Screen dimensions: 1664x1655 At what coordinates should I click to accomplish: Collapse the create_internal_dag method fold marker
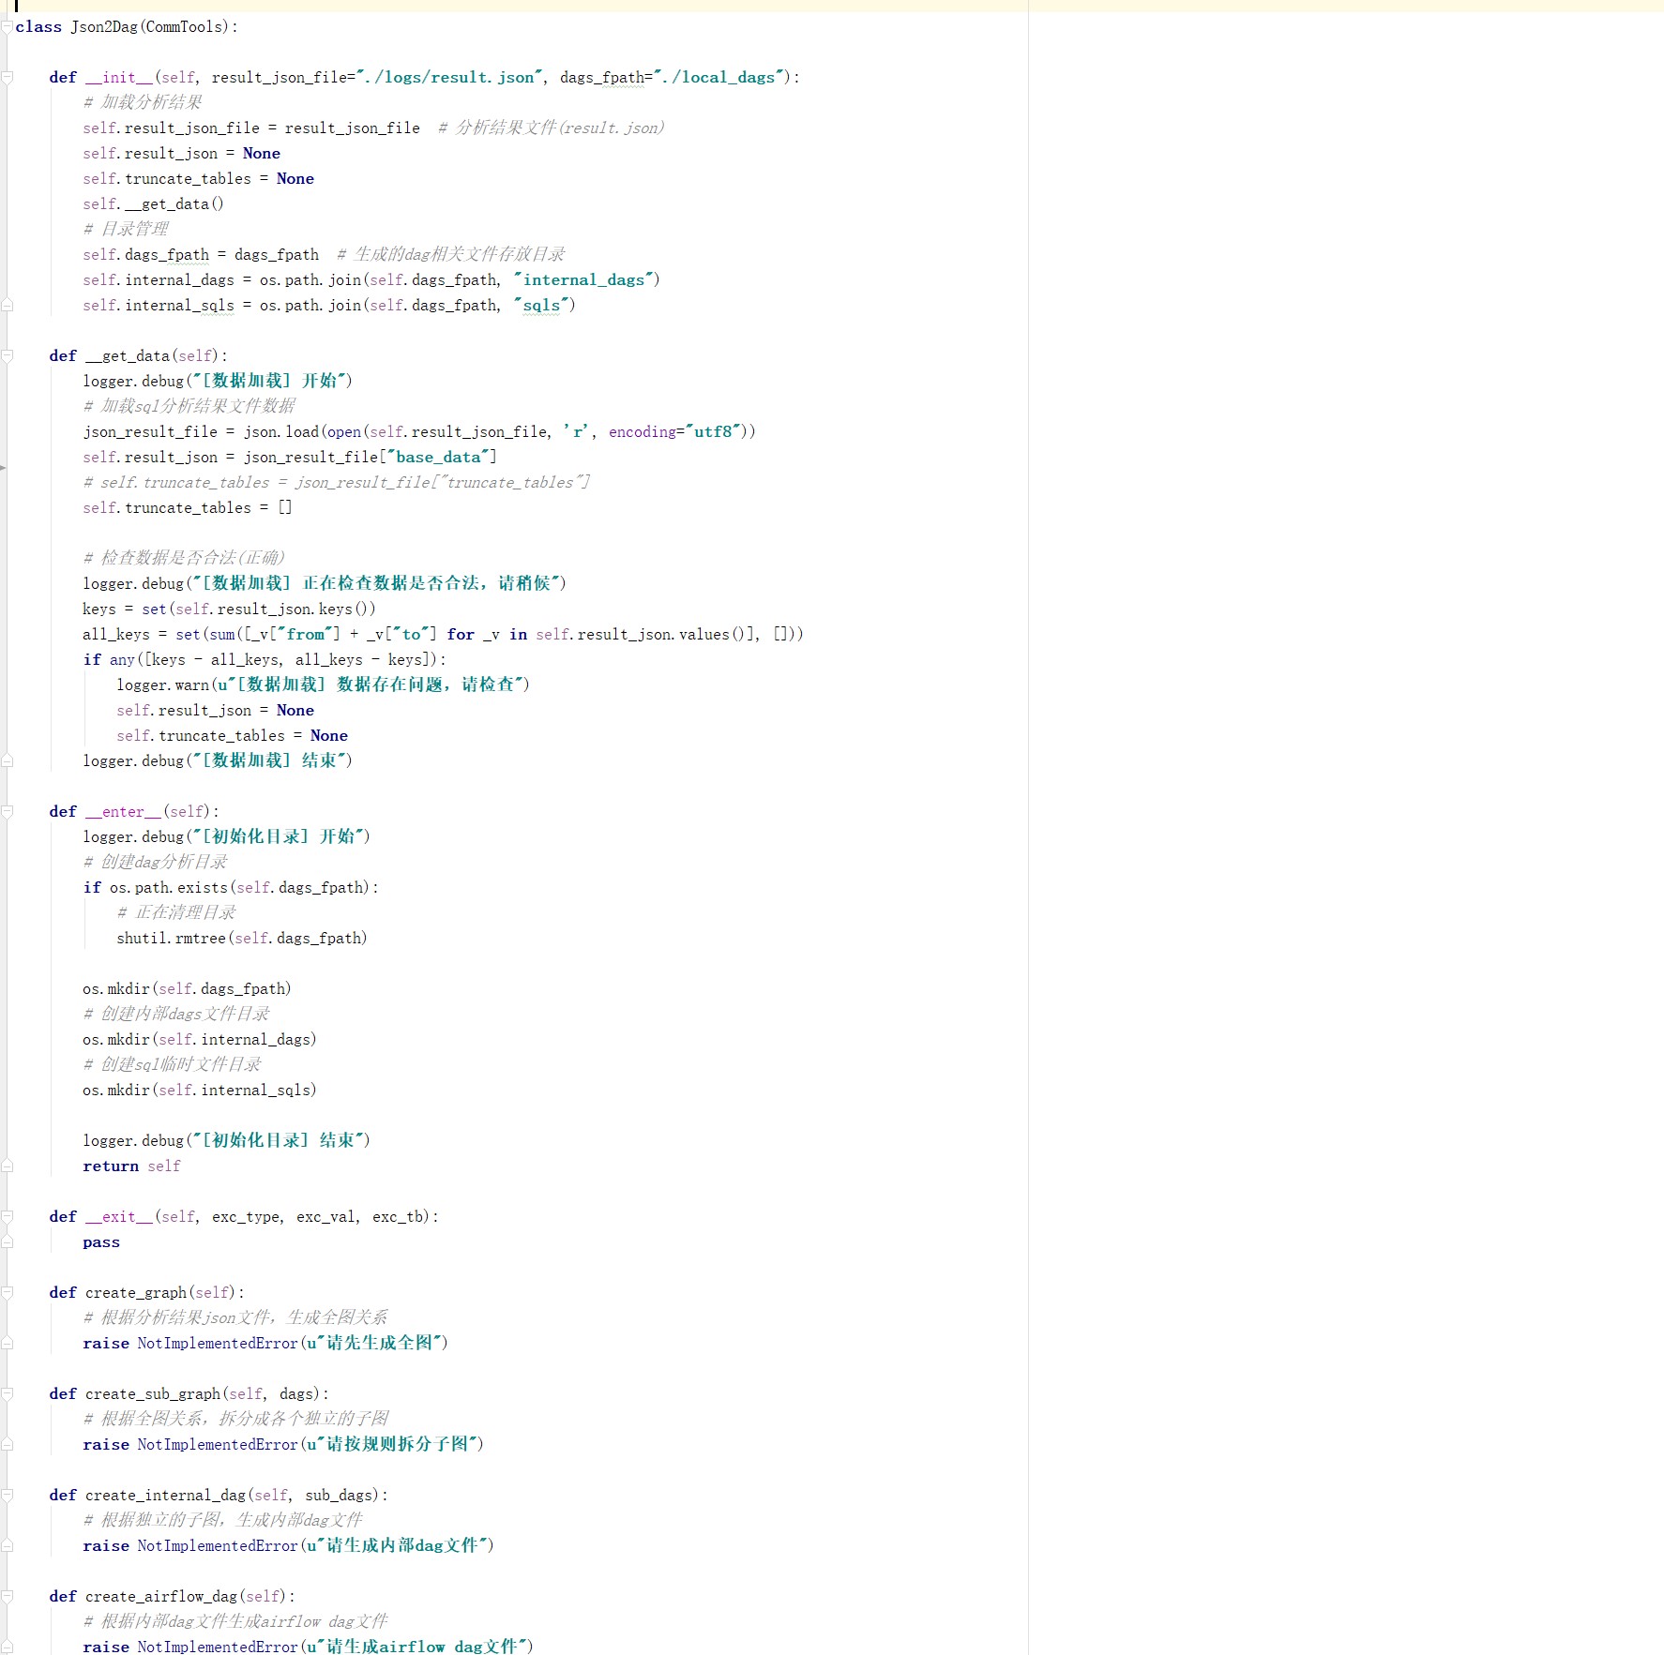tap(7, 1495)
